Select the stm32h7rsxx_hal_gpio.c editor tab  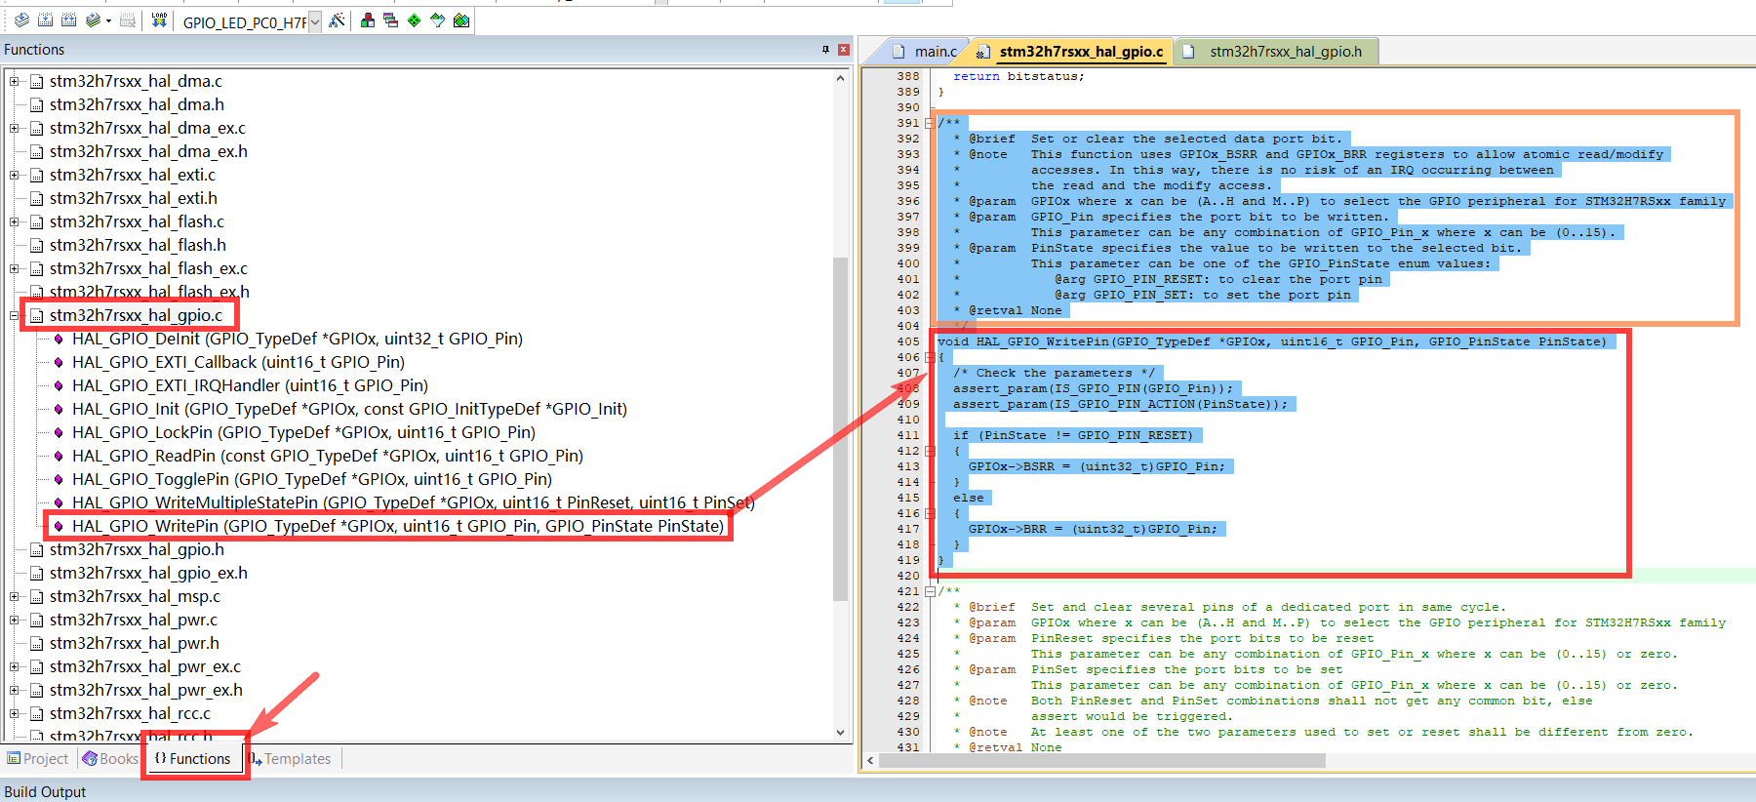[1071, 52]
